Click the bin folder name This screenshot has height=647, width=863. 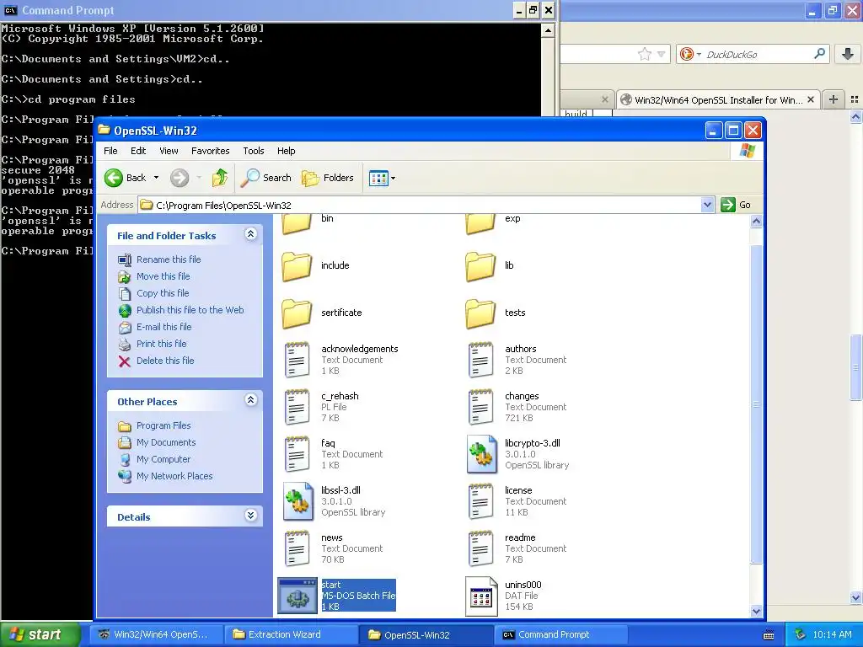[x=328, y=218]
